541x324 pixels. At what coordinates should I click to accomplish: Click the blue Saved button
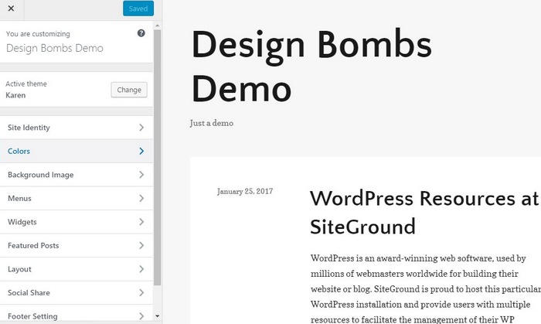pyautogui.click(x=138, y=9)
